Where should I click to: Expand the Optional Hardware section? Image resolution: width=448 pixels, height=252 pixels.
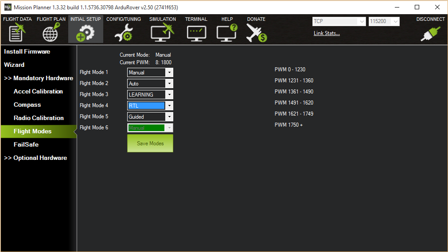click(x=35, y=158)
